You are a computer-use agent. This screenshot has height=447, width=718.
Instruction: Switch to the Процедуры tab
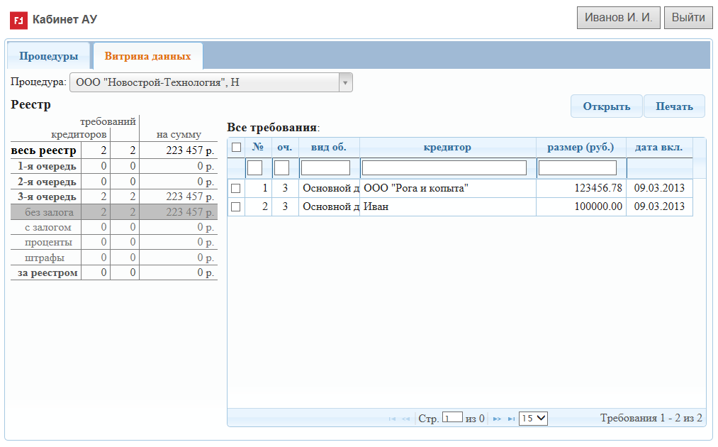pos(48,56)
